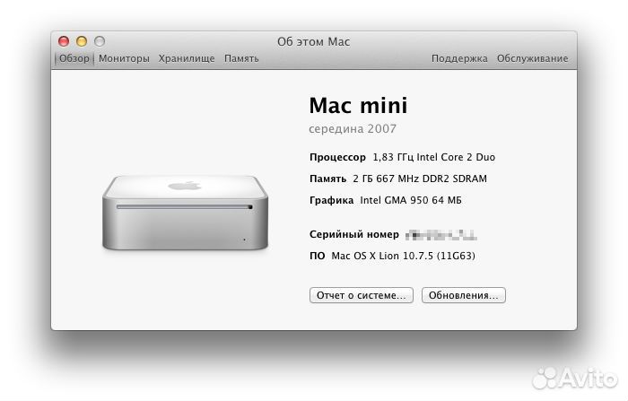Image resolution: width=628 pixels, height=401 pixels.
Task: Click the Mac mini computer image
Action: (185, 213)
